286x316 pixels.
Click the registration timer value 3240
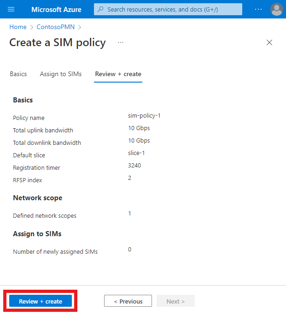pyautogui.click(x=134, y=166)
